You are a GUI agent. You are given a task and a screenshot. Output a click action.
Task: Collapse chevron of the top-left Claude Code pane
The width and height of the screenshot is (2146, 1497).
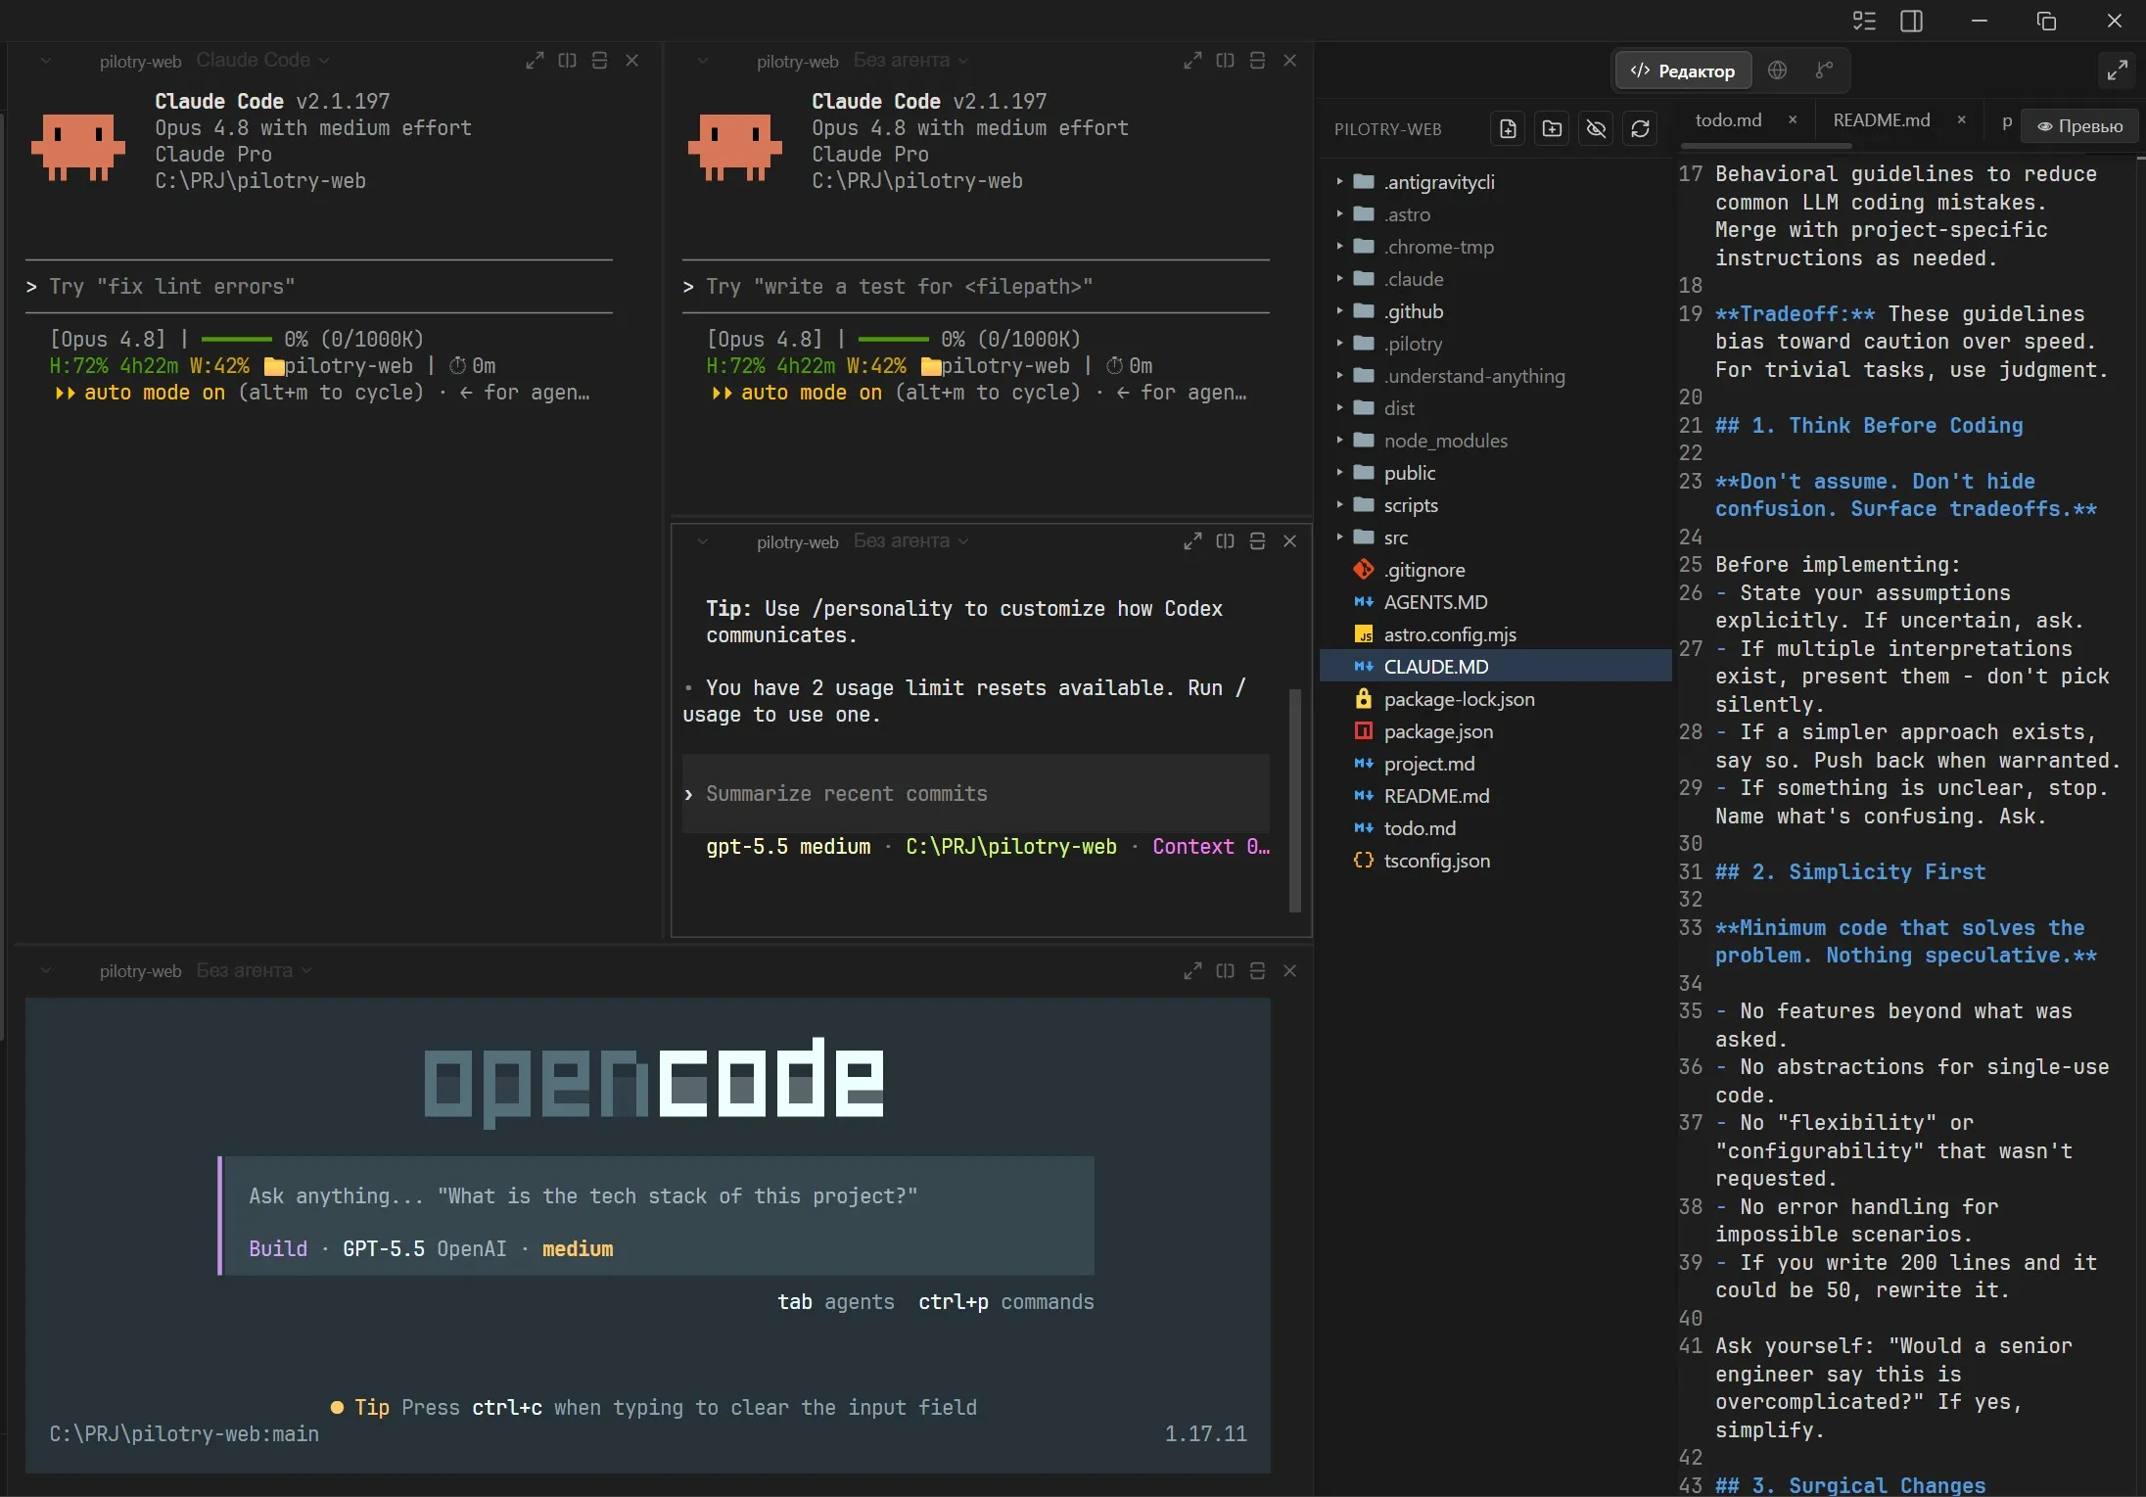(46, 61)
